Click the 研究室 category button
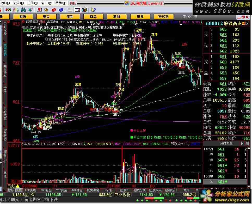Image resolution: width=252 pixels, height=204 pixels. 164,17
